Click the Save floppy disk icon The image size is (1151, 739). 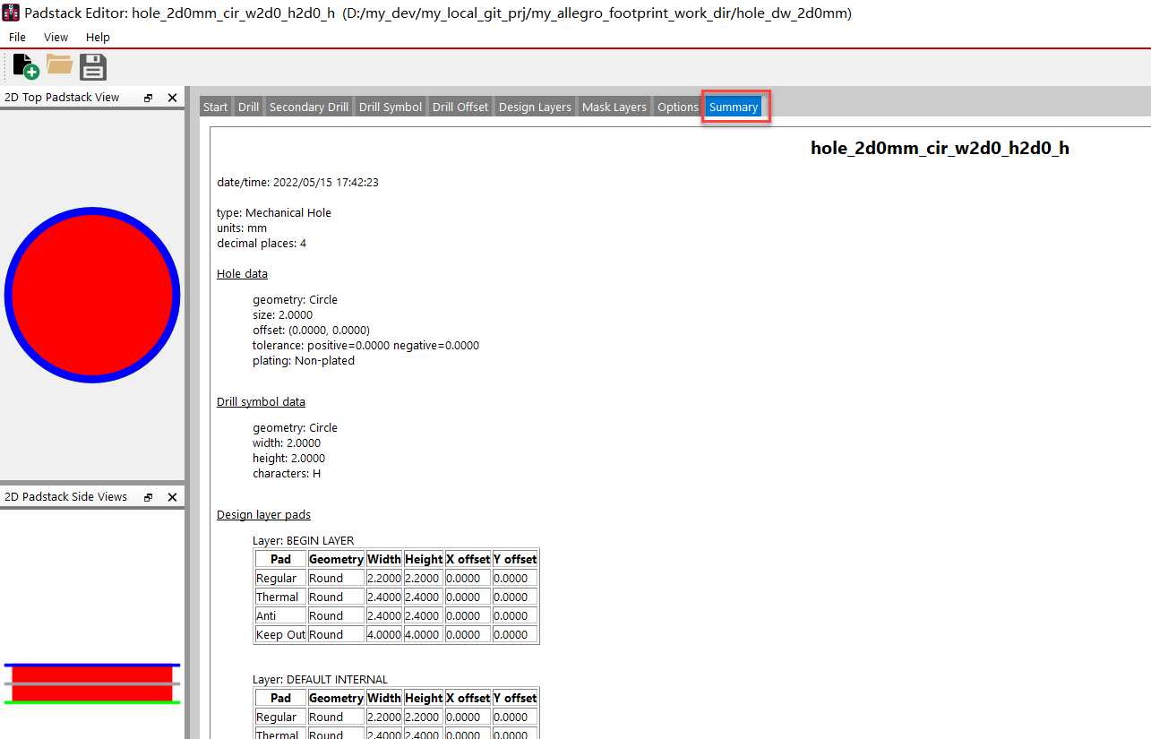pyautogui.click(x=93, y=66)
